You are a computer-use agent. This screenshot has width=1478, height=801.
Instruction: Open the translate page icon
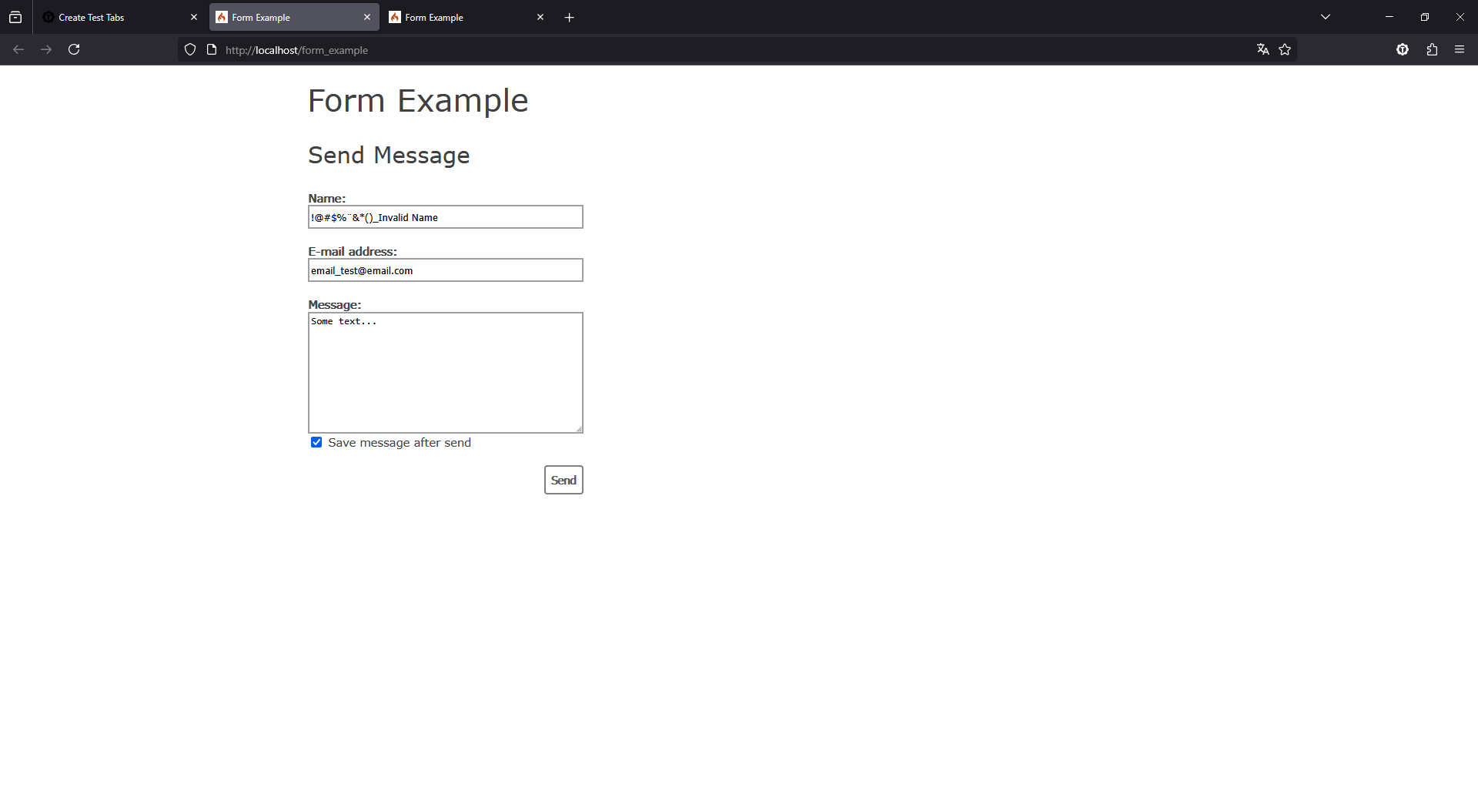coord(1262,49)
